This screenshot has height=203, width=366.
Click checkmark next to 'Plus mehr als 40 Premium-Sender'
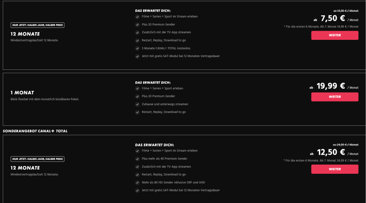(x=137, y=159)
